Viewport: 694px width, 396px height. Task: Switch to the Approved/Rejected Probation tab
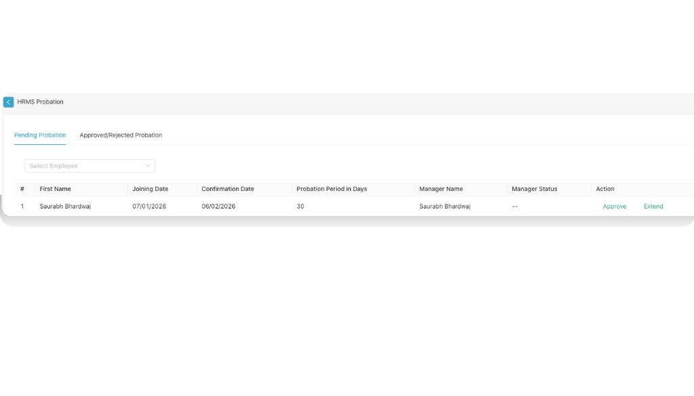pyautogui.click(x=121, y=135)
